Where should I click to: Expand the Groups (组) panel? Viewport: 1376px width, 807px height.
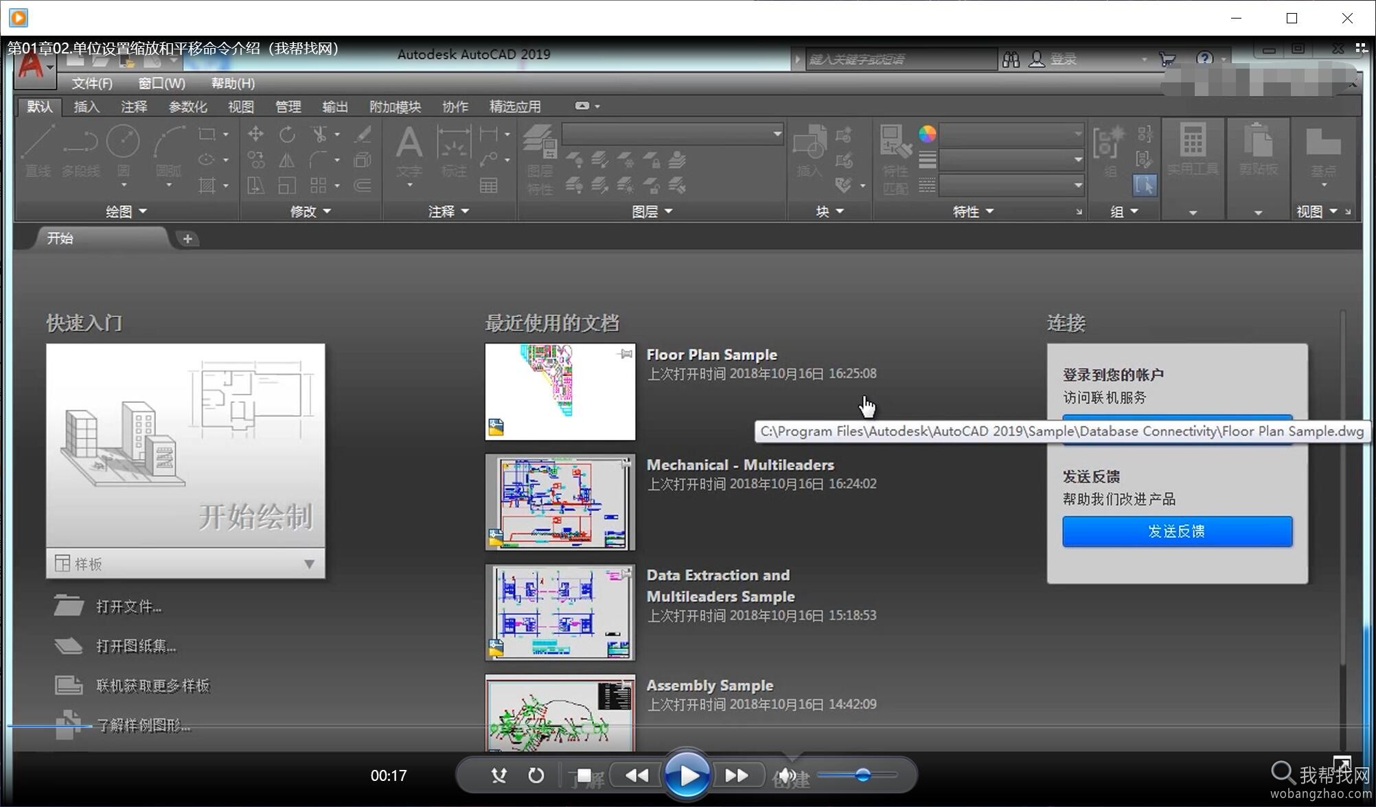pyautogui.click(x=1124, y=211)
